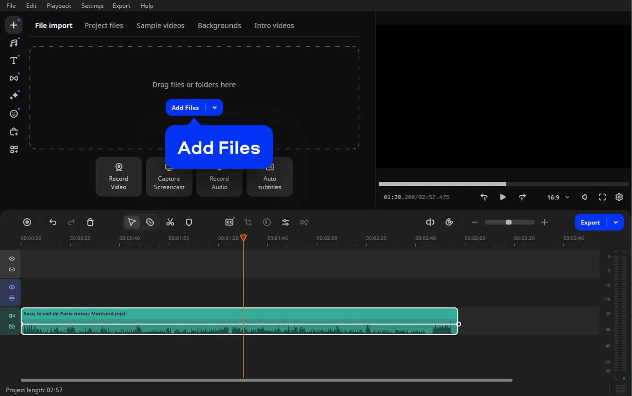Toggle visibility of the top track
This screenshot has height=396, width=632.
pyautogui.click(x=12, y=259)
